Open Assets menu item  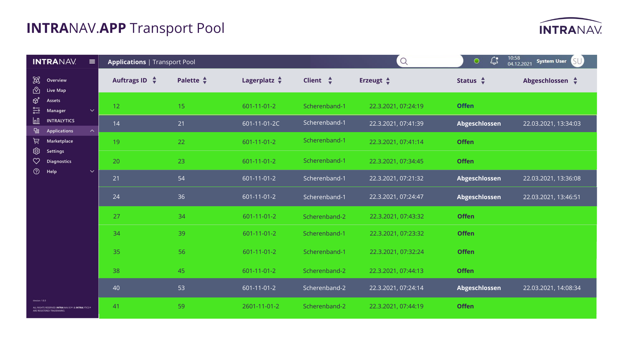pos(54,101)
